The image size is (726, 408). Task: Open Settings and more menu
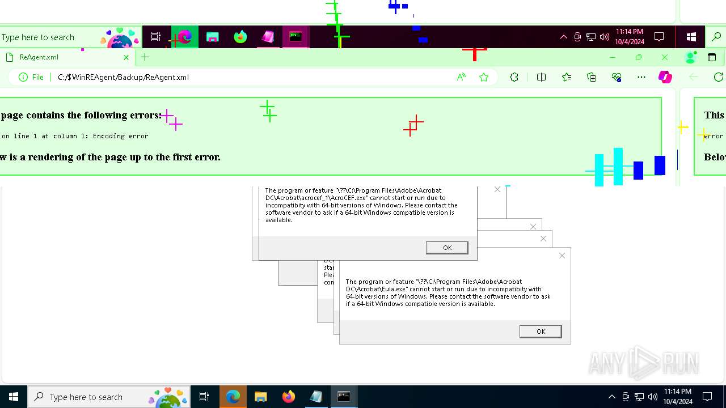point(641,77)
